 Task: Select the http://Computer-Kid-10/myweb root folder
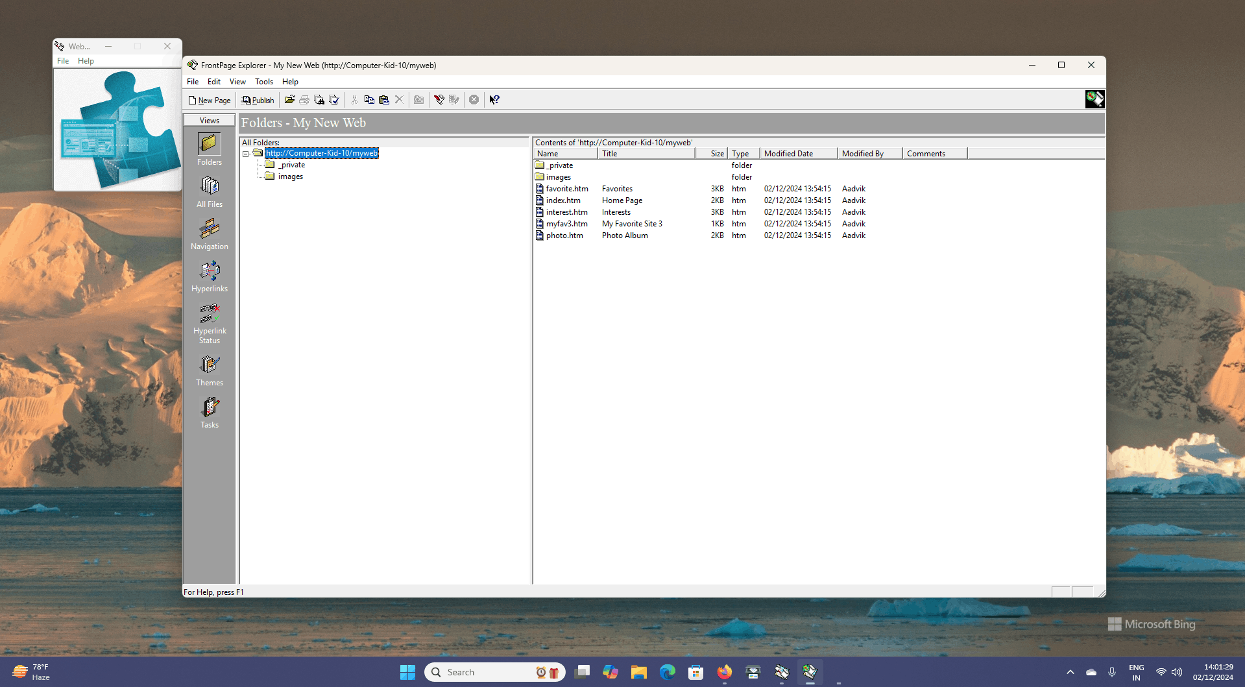point(322,153)
